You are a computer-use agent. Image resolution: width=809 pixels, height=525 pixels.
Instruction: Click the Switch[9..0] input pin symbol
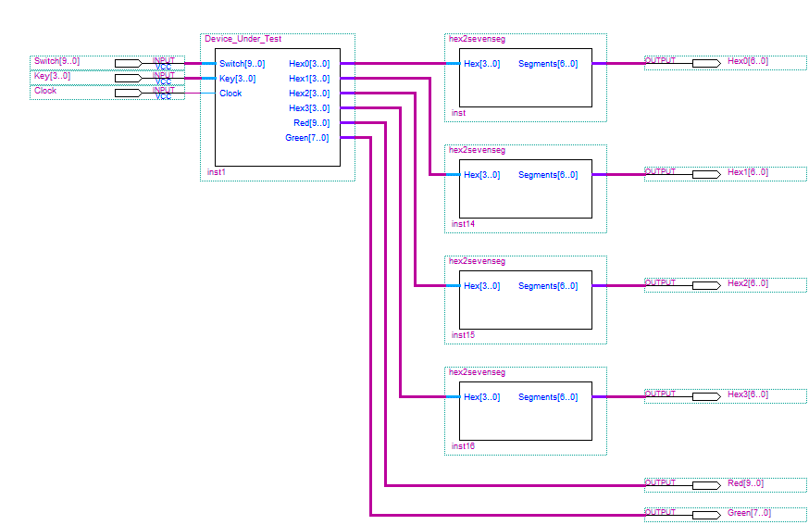129,63
